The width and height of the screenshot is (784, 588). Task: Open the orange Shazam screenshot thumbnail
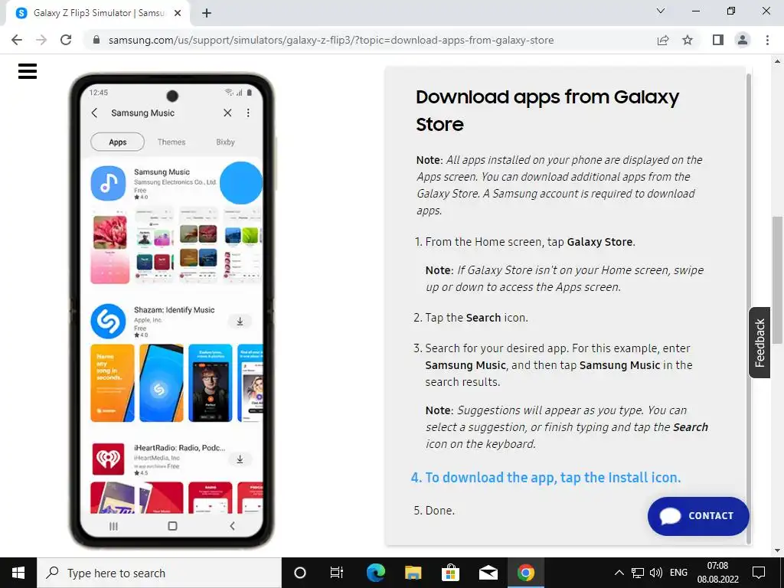(113, 383)
